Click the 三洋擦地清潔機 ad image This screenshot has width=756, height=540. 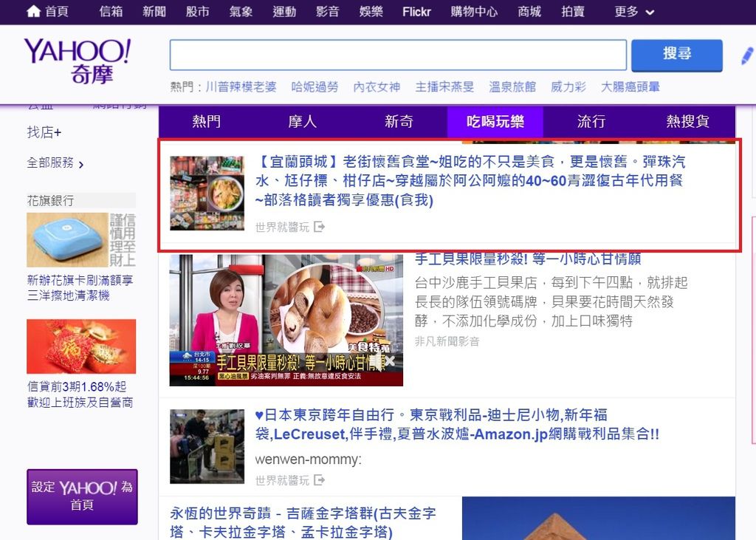coord(81,240)
